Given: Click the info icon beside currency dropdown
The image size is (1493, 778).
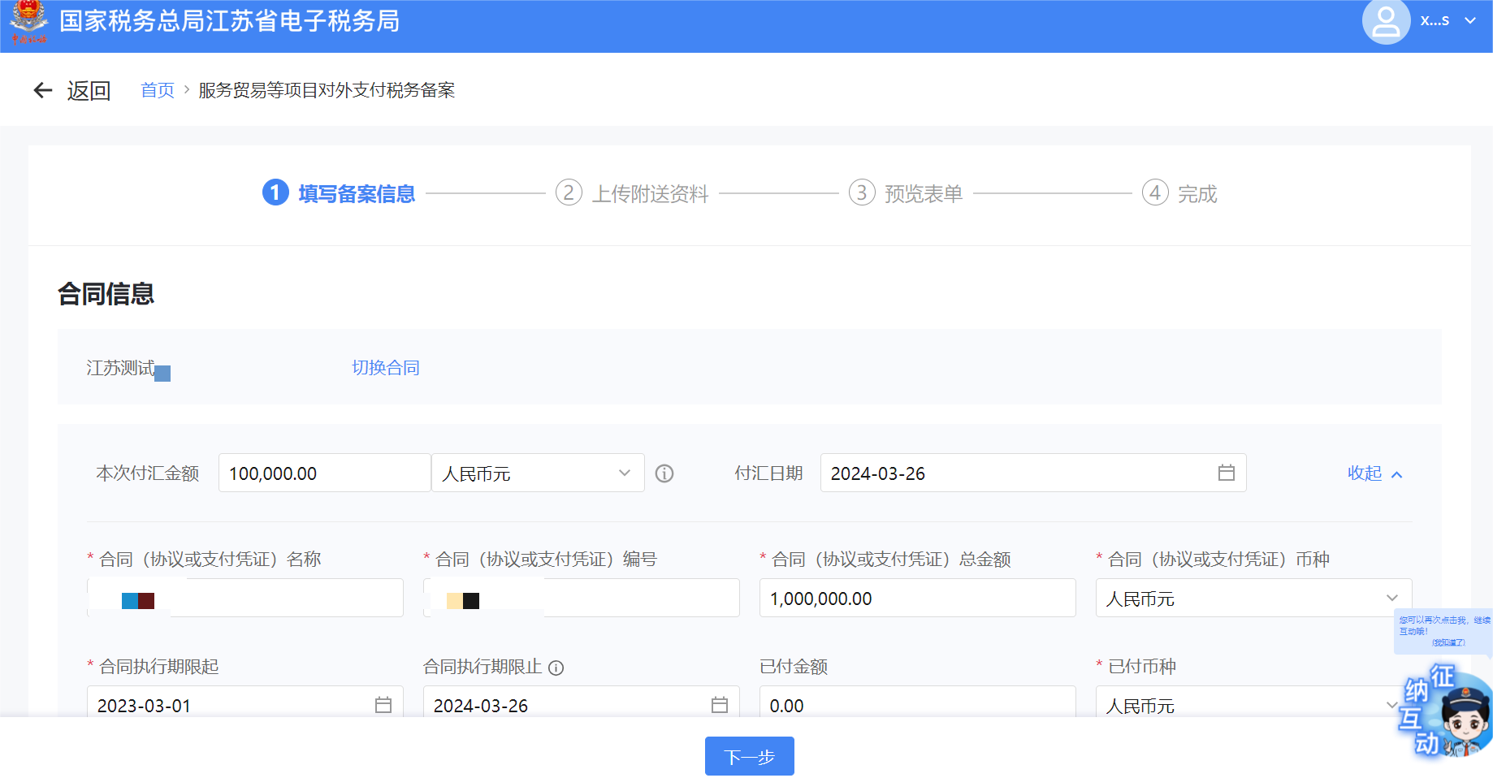Looking at the screenshot, I should pos(664,473).
